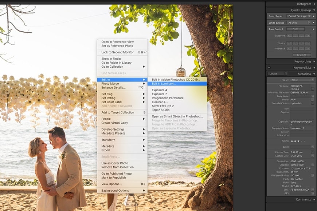This screenshot has width=317, height=211.
Task: Click the arrow button at the Label field
Action: tap(313, 147)
